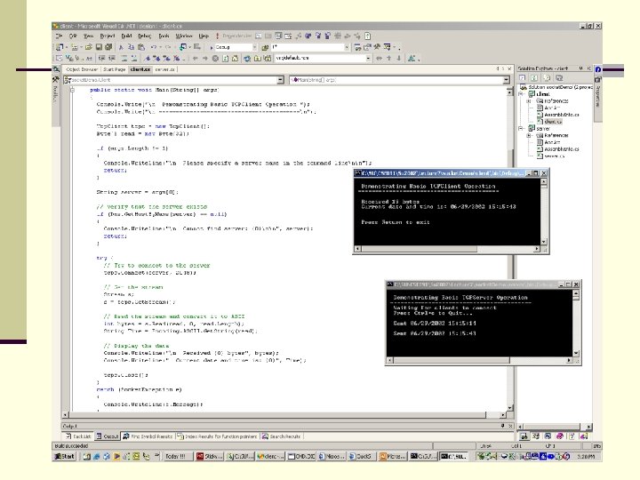Click the Object Browser tab
This screenshot has height=480, width=640.
point(82,68)
